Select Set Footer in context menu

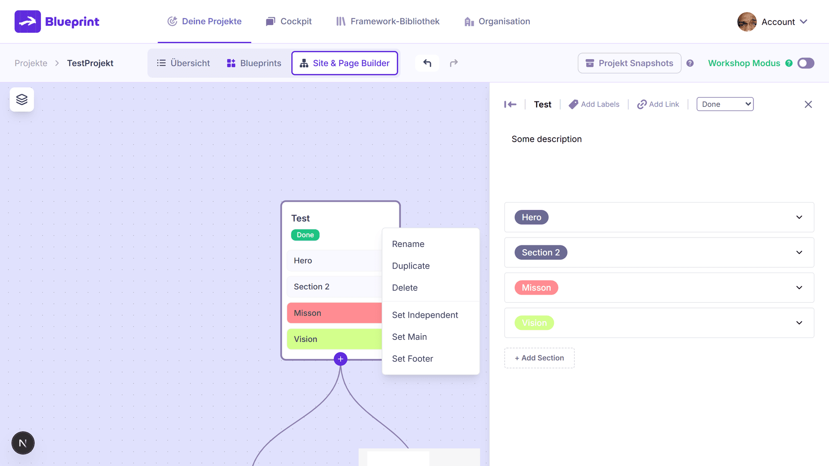coord(412,358)
